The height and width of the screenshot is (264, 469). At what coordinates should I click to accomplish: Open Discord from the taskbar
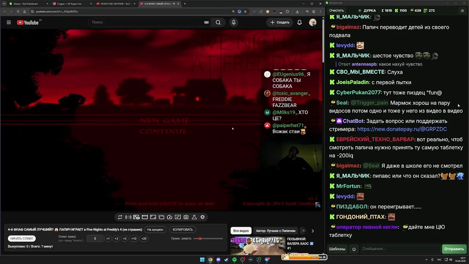point(218,260)
